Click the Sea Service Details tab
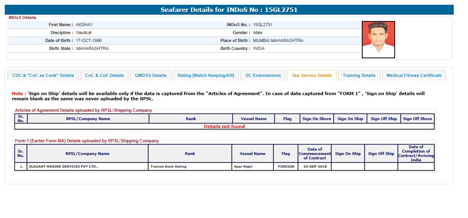The height and width of the screenshot is (218, 468). (311, 75)
